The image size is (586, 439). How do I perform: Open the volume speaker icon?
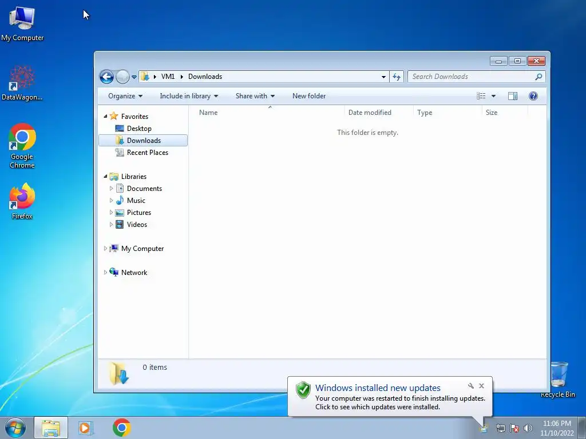coord(528,428)
